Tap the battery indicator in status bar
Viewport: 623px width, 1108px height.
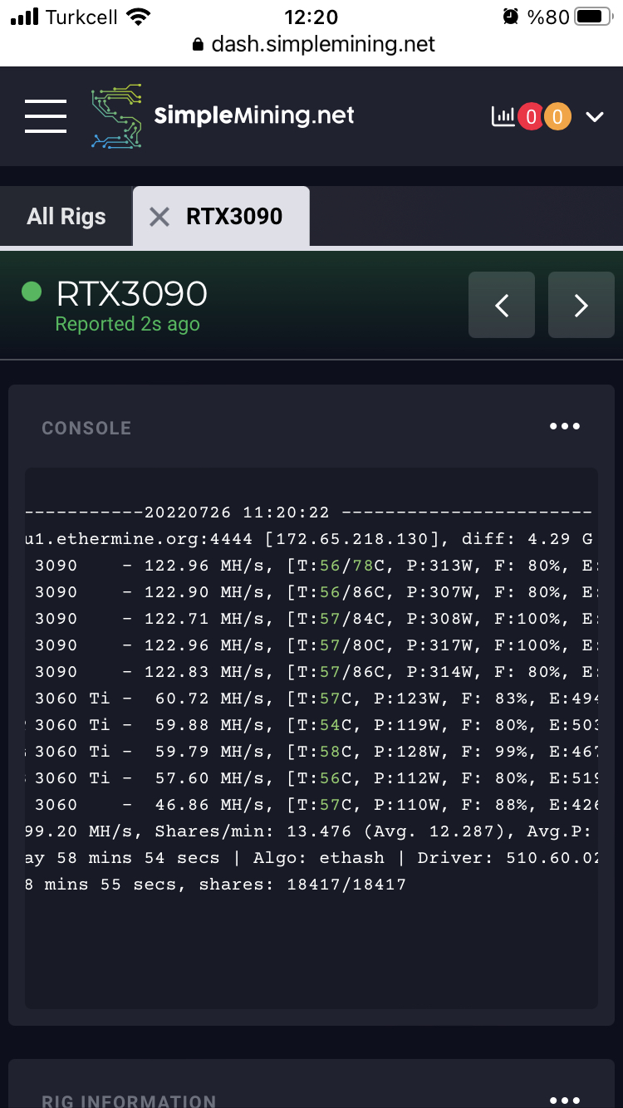[x=593, y=17]
